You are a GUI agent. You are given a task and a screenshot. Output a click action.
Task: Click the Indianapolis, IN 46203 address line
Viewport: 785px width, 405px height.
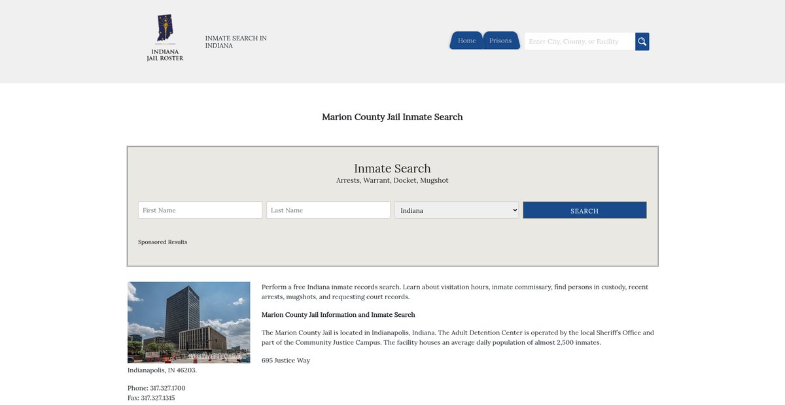[x=162, y=370]
